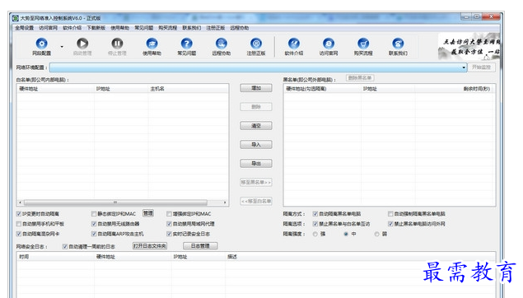Open the 网段配置 gear toolbar icon
This screenshot has width=523, height=298.
[41, 44]
